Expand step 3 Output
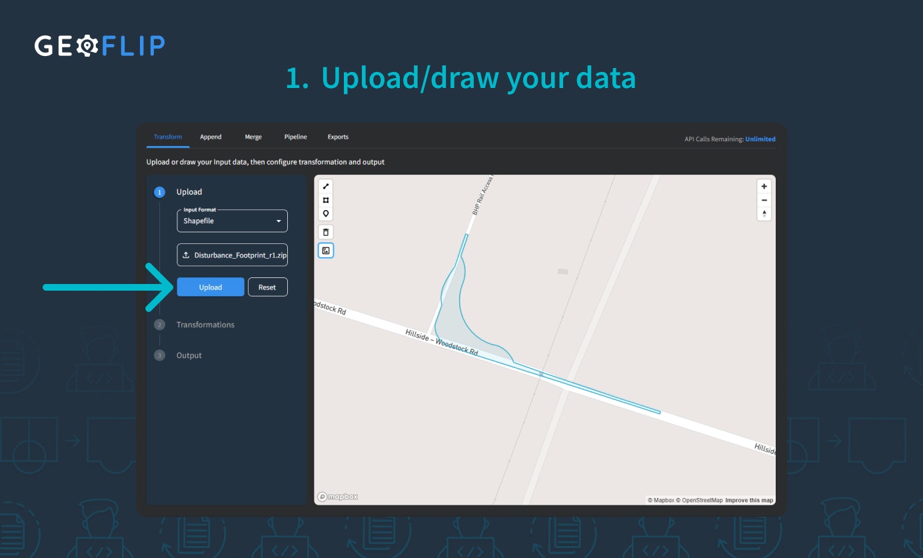The image size is (923, 558). (178, 355)
